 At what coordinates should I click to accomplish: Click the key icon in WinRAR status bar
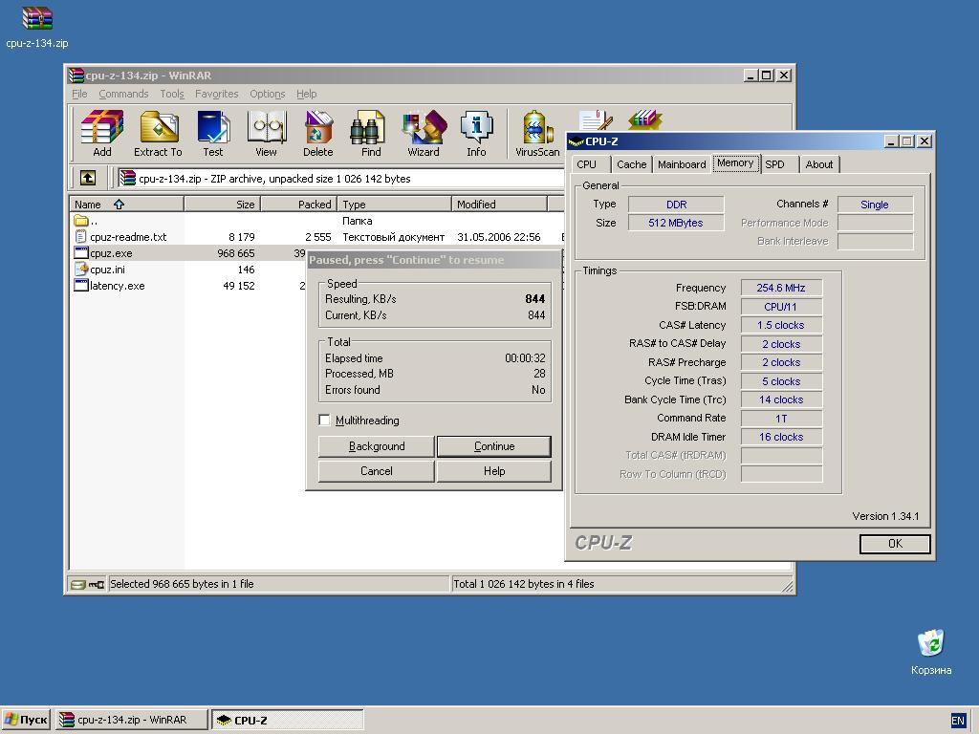97,585
